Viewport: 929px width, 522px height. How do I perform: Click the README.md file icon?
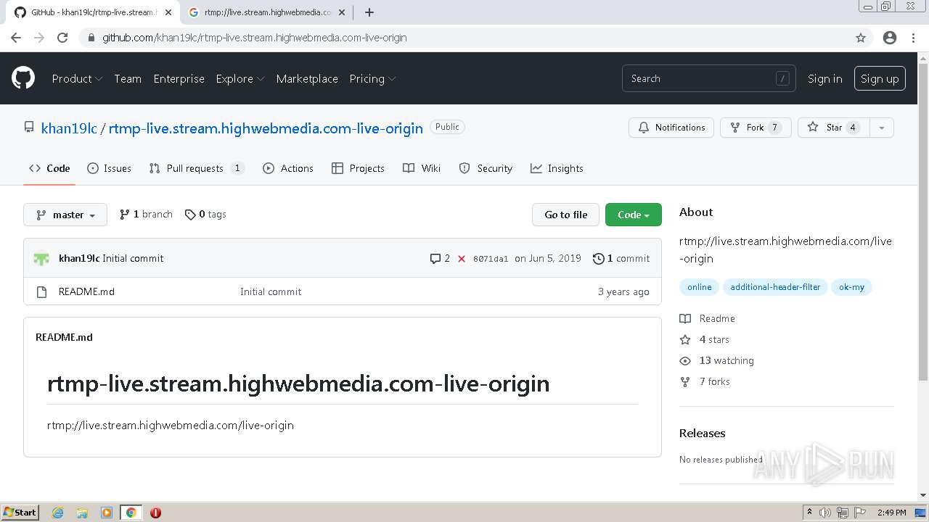coord(41,291)
